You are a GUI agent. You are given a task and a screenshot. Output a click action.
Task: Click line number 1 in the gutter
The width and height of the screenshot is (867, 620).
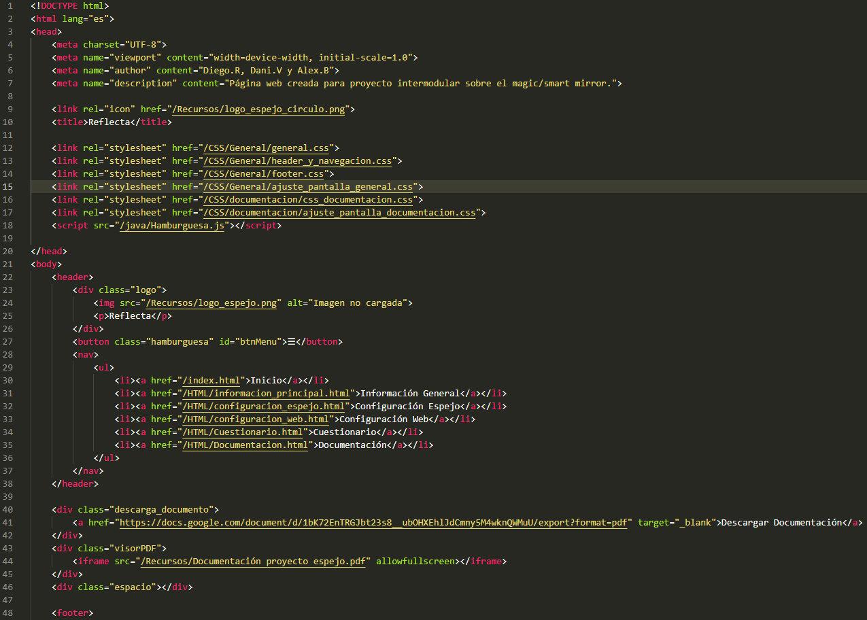point(10,5)
